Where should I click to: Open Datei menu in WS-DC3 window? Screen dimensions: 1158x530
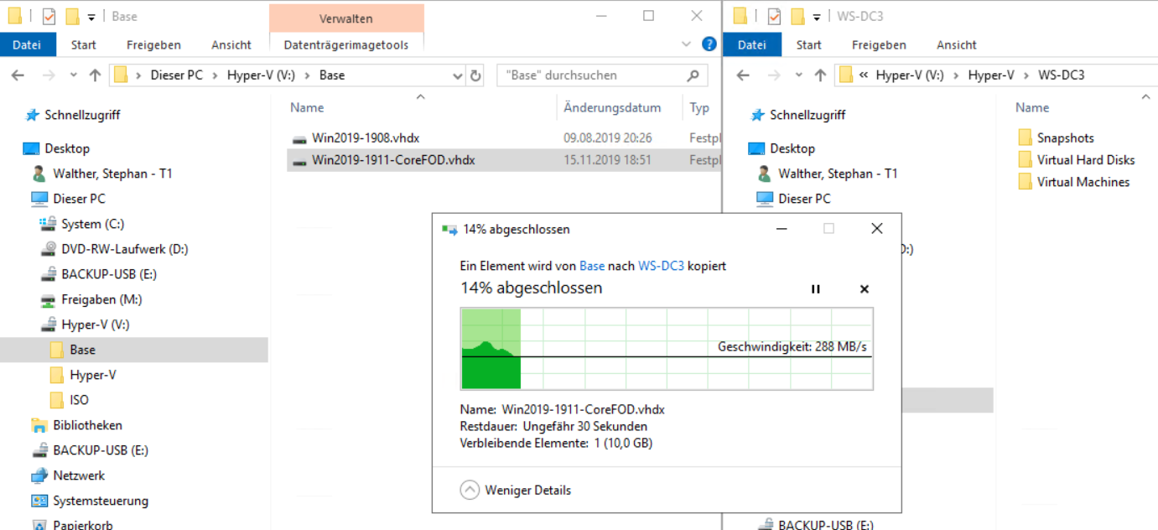tap(751, 44)
